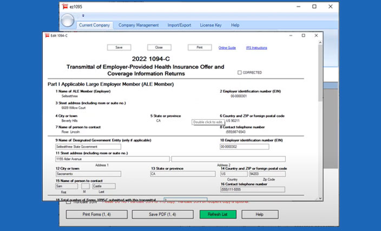Open the Company Management tab

(x=139, y=25)
